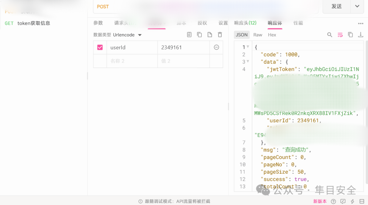
Task: Click the feedback chat icon
Action: (343, 202)
